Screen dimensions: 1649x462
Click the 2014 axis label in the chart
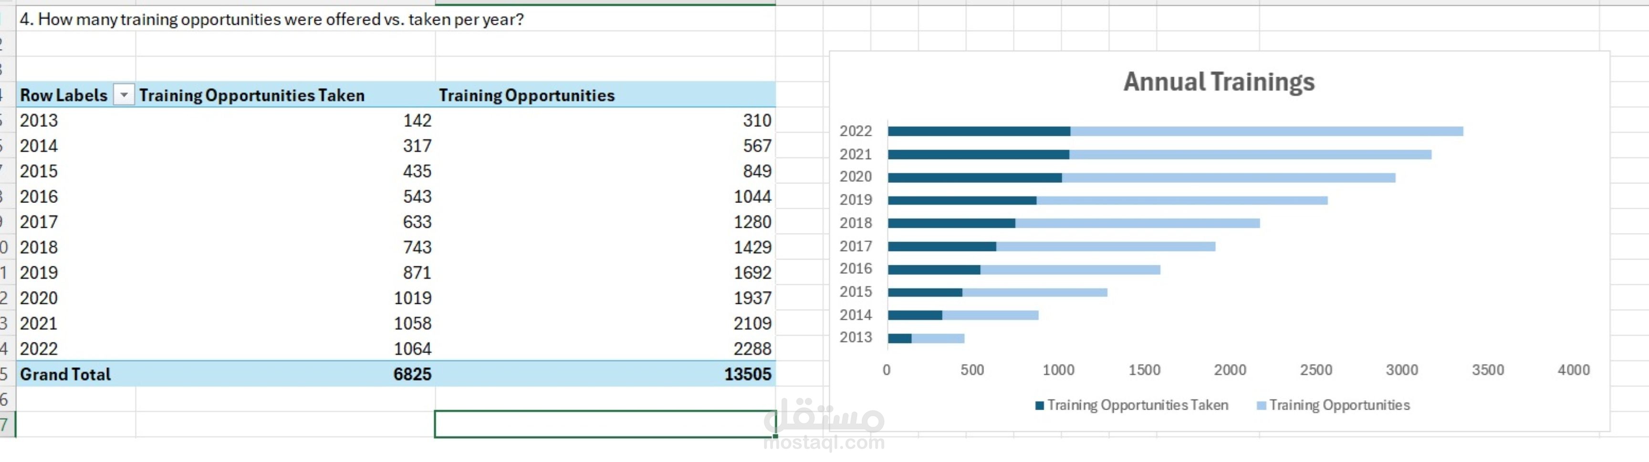coord(856,315)
